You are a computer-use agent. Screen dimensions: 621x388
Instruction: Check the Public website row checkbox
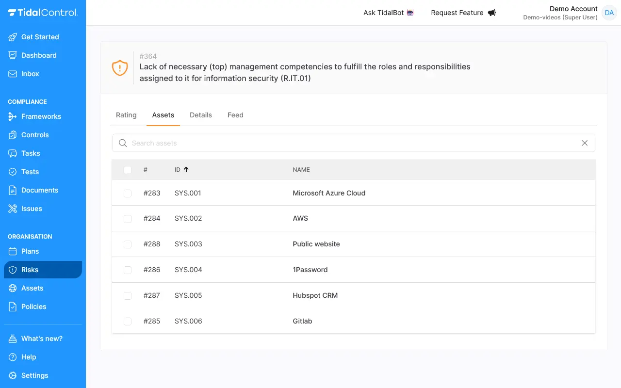128,244
